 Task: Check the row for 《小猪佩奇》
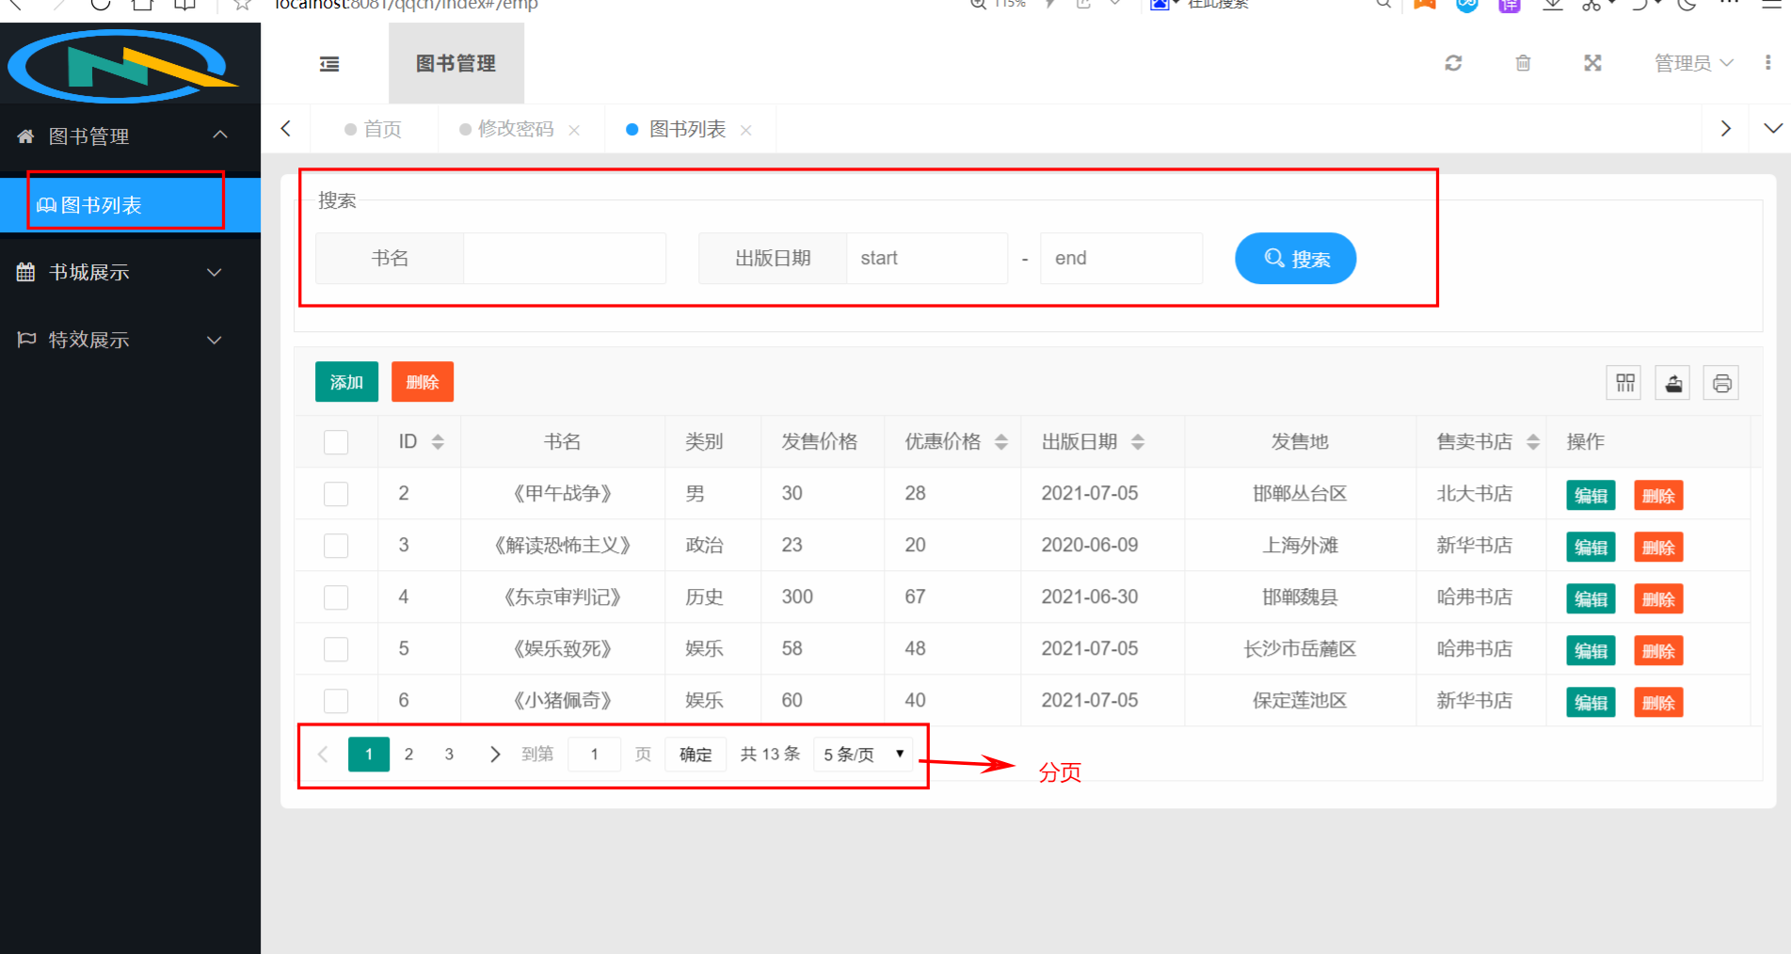[x=336, y=701]
